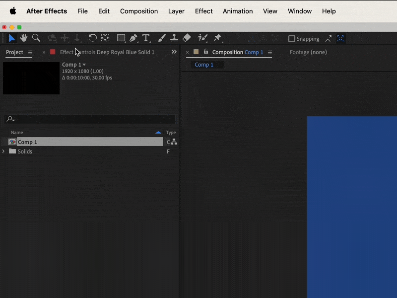397x298 pixels.
Task: Select the Clone Stamp tool
Action: pos(174,38)
